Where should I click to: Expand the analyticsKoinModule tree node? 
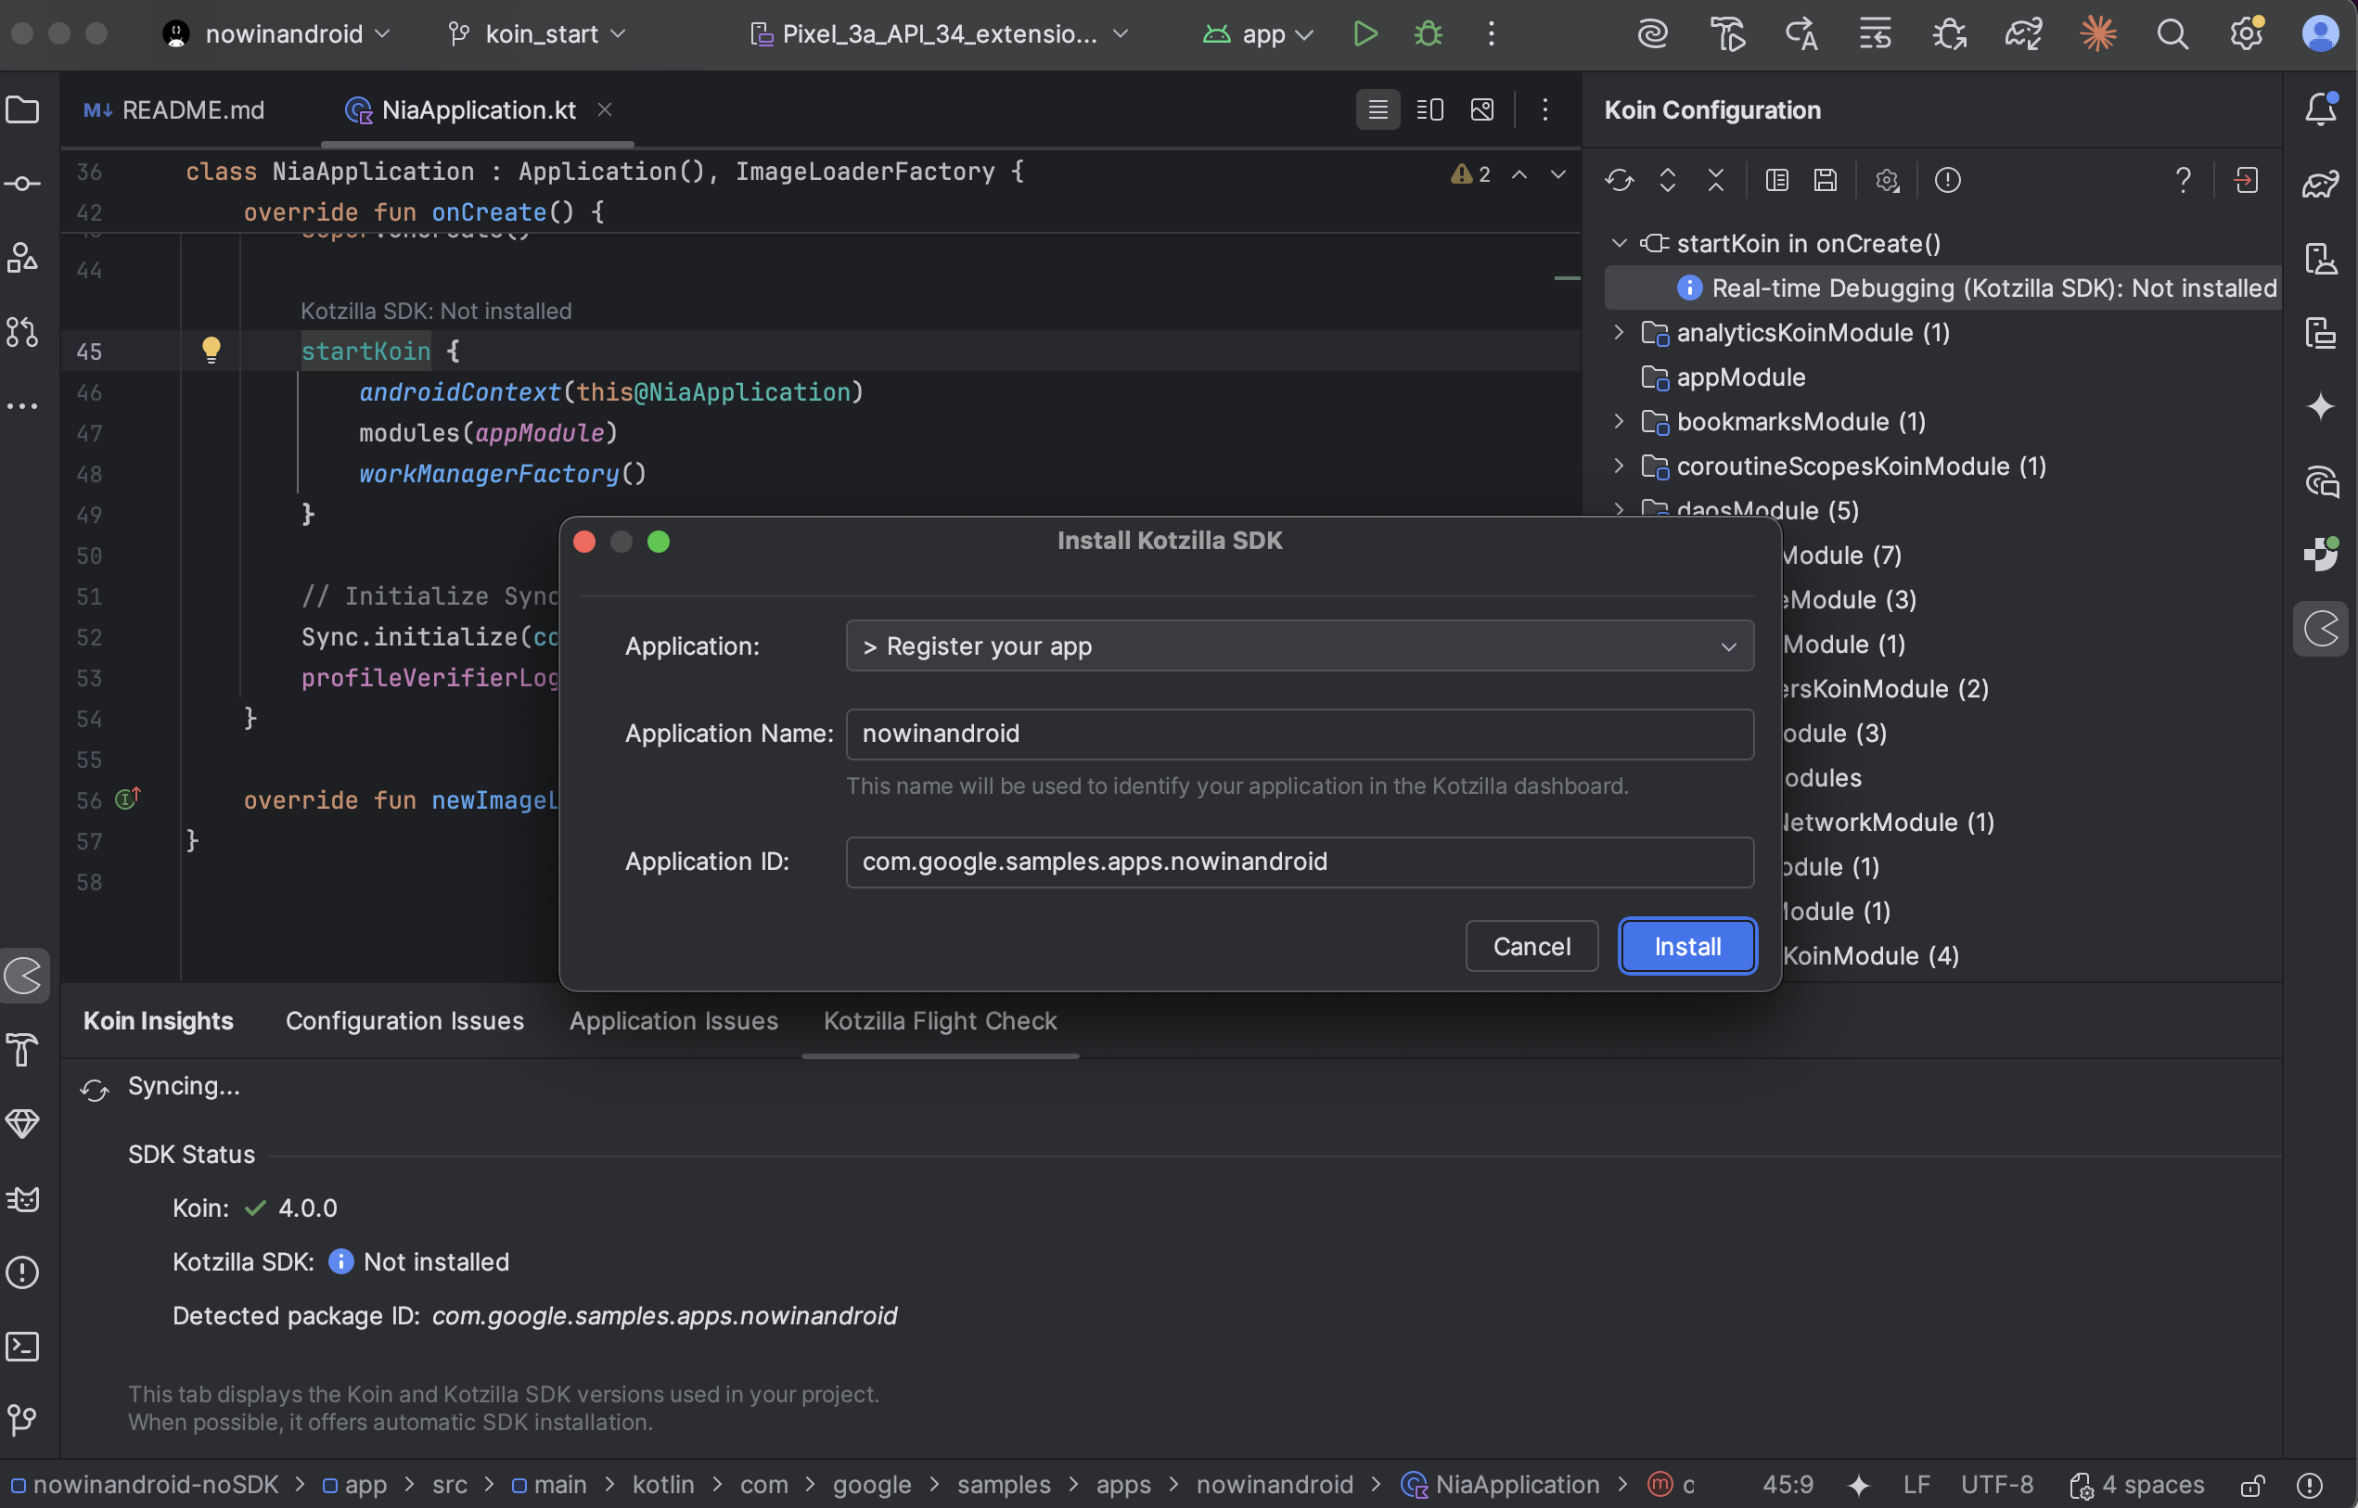[x=1619, y=333]
